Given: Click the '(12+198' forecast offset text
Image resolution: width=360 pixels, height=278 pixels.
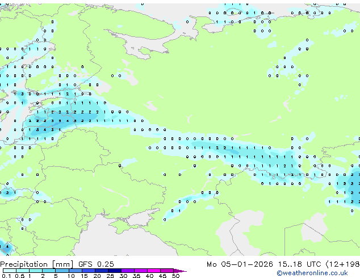Looking at the screenshot, I should (342, 264).
